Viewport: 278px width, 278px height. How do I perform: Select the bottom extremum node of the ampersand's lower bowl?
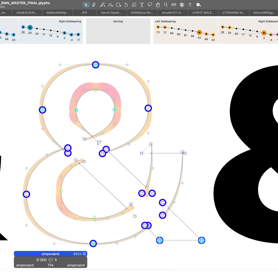[x=93, y=243]
